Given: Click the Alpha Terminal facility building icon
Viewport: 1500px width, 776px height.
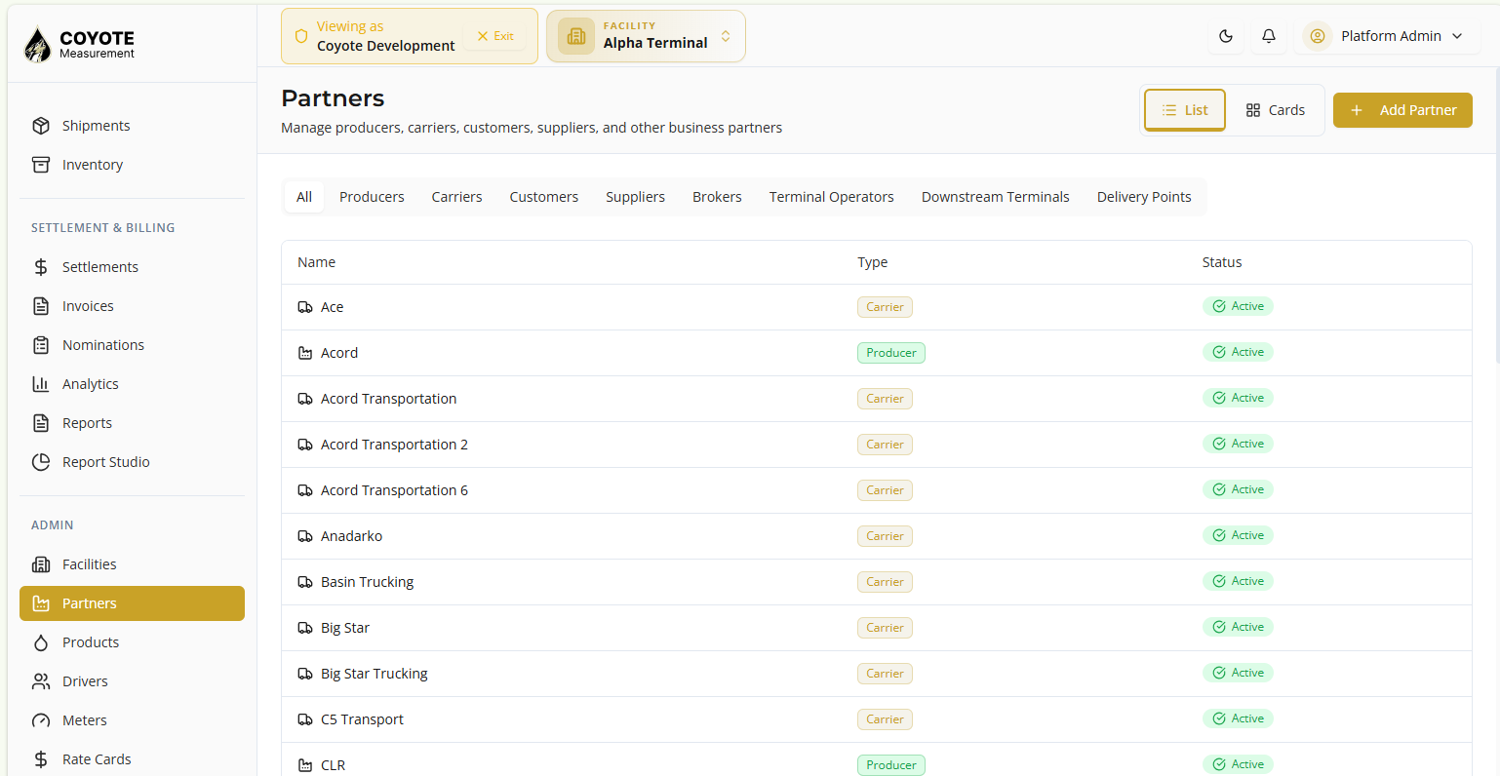Looking at the screenshot, I should pos(576,36).
